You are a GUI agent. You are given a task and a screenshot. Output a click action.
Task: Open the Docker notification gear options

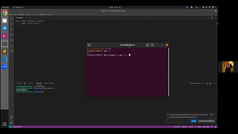[211, 115]
